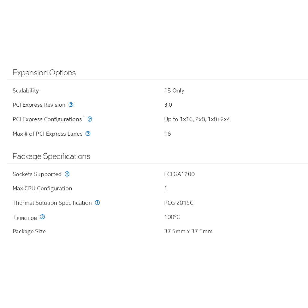Click the Package Specifications section heading

click(51, 156)
